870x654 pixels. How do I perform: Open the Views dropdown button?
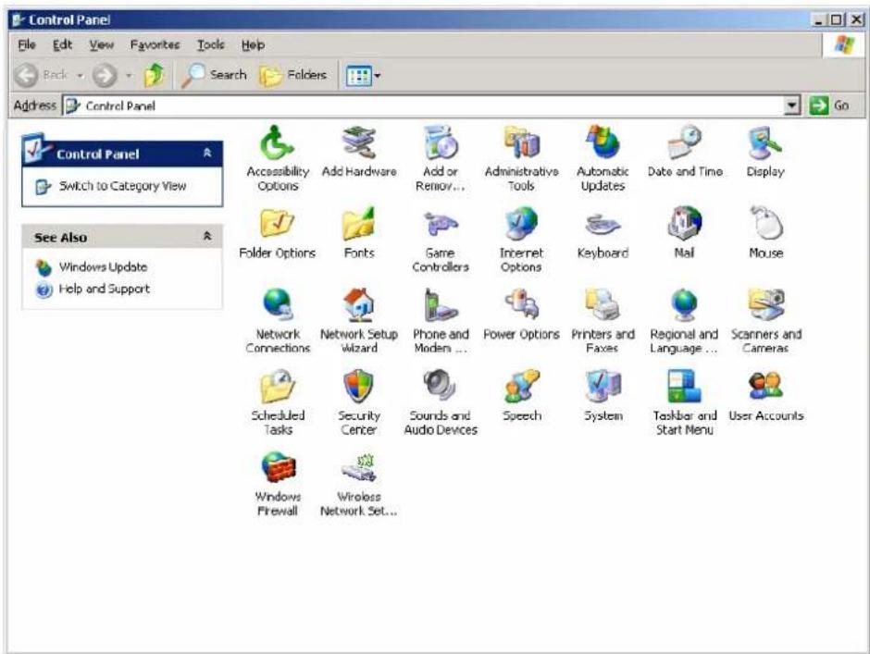pos(364,76)
